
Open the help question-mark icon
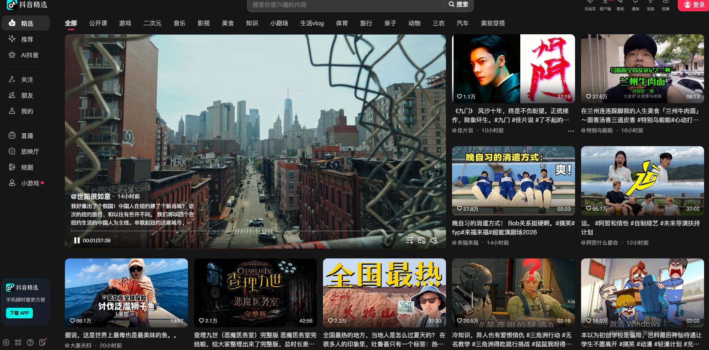pyautogui.click(x=30, y=342)
